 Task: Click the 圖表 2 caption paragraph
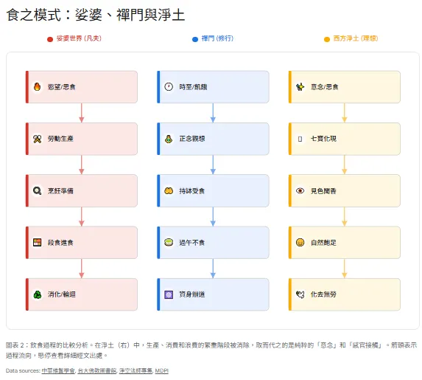(211, 350)
